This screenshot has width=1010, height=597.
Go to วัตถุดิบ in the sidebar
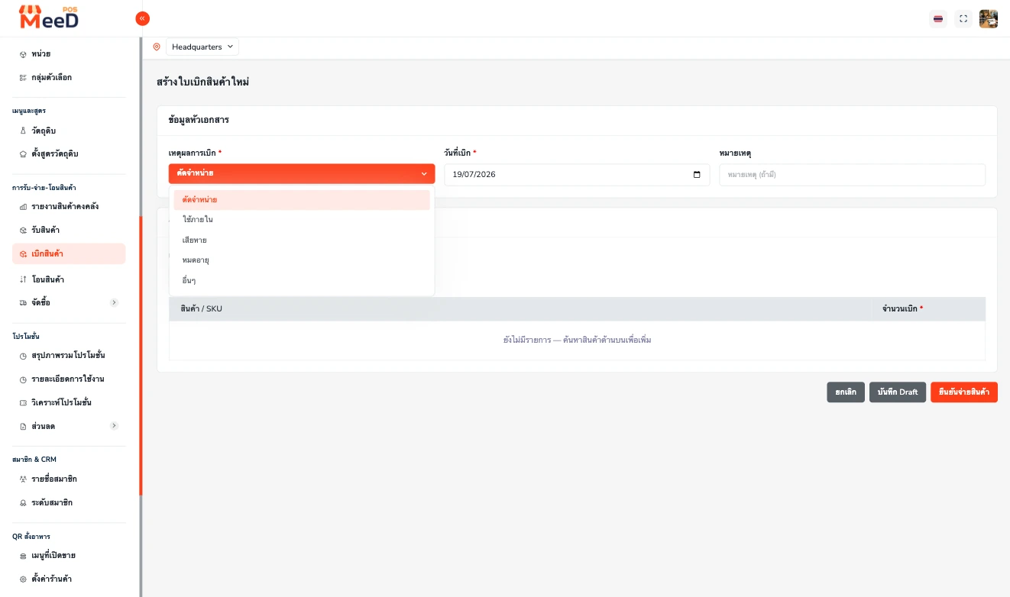(x=69, y=131)
